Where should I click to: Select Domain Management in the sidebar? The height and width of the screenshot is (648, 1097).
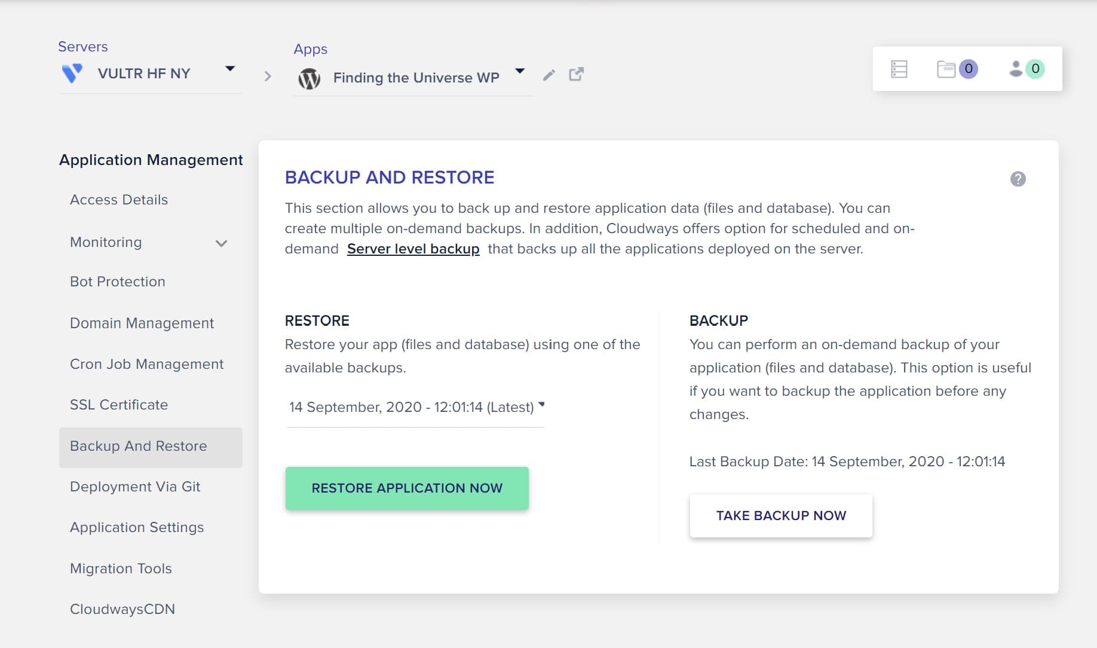click(142, 323)
